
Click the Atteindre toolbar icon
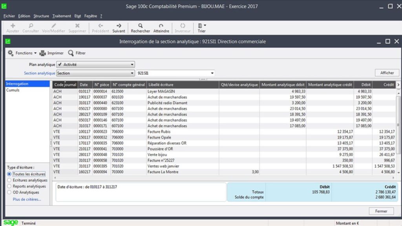click(x=161, y=26)
